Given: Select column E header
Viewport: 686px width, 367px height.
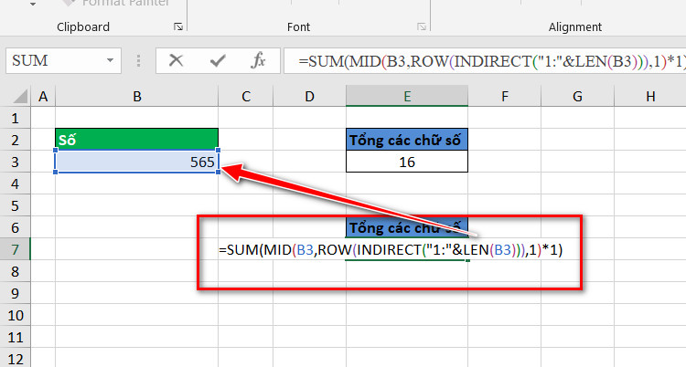Looking at the screenshot, I should click(407, 97).
